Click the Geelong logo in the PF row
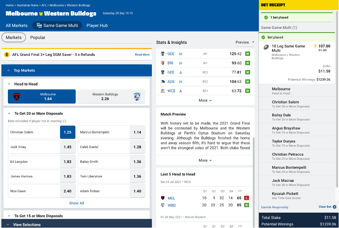This screenshot has height=228, width=339. [163, 54]
